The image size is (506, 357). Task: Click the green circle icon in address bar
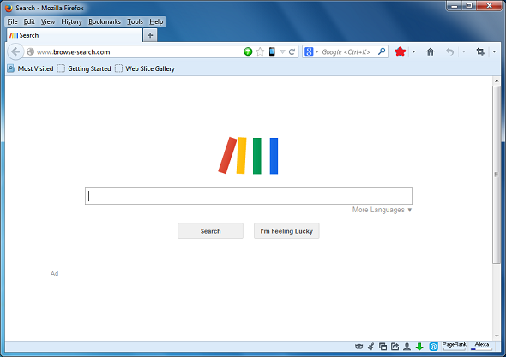tap(248, 51)
